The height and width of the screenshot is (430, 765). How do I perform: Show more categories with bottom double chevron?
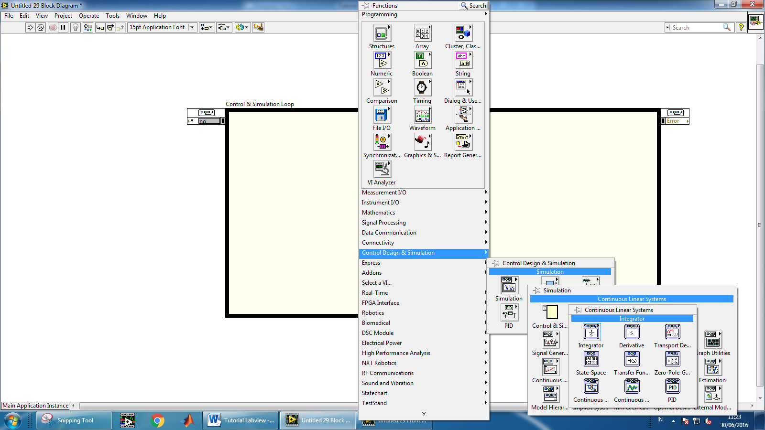(424, 414)
